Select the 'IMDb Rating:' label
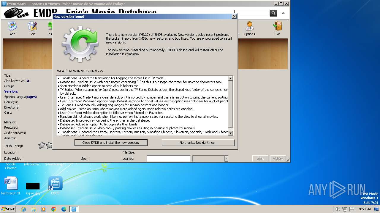The image size is (380, 213). click(13, 146)
